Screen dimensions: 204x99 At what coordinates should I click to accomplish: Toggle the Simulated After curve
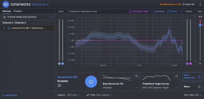click(139, 11)
